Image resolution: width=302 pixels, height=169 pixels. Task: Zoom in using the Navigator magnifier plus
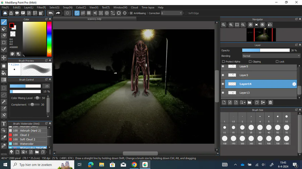point(231,25)
